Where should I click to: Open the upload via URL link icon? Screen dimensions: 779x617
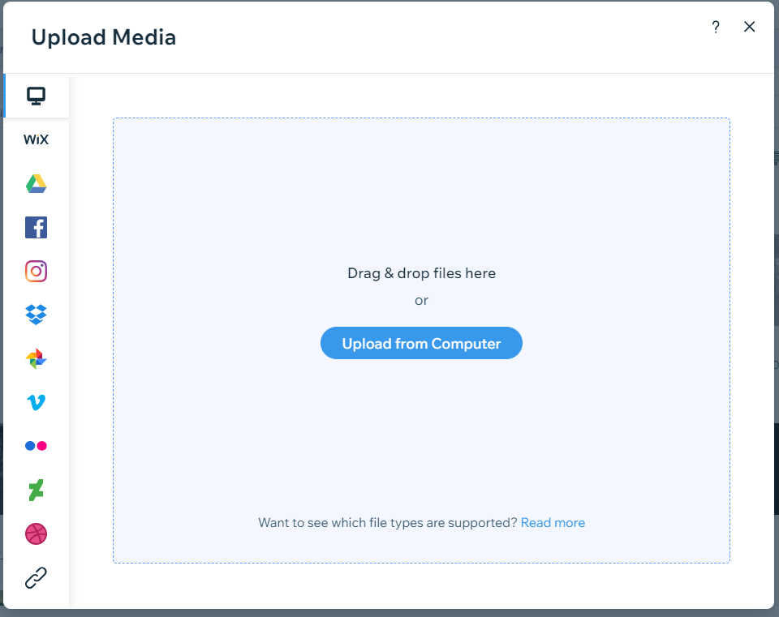click(x=37, y=578)
